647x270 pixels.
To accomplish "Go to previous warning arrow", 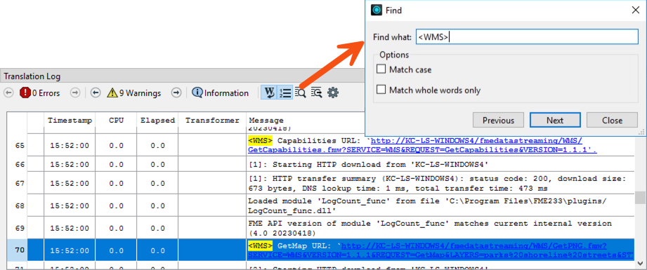I will click(96, 93).
